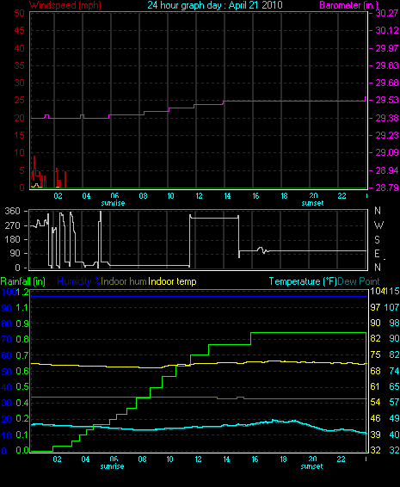Click sunset marker under top graph
The image size is (400, 487).
pos(313,203)
